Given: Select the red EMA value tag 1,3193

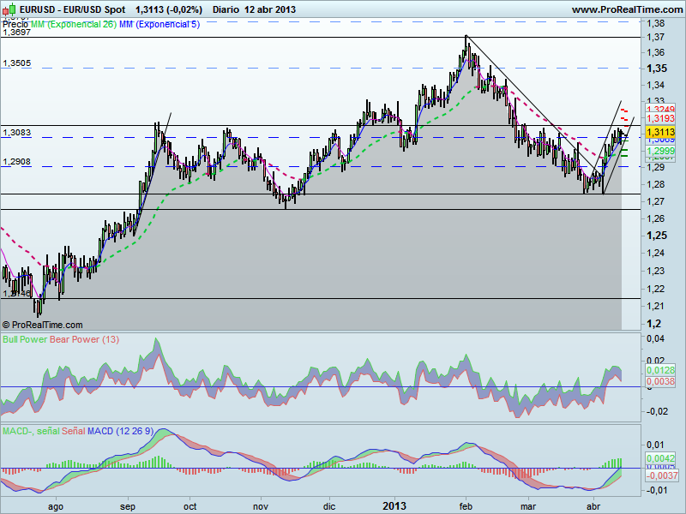Looking at the screenshot, I should click(x=660, y=117).
